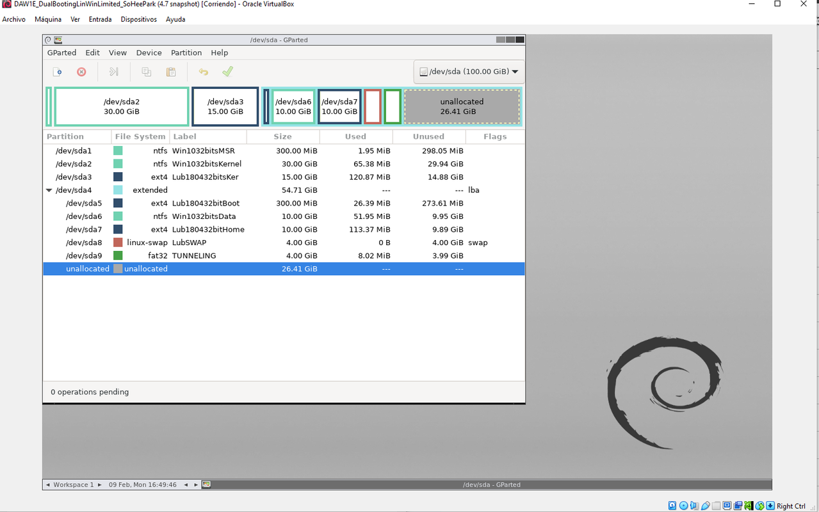819x512 pixels.
Task: Select the /dev/sda7 row in partition list
Action: (284, 230)
